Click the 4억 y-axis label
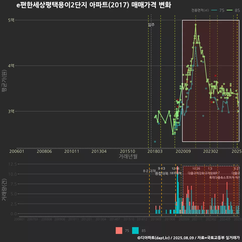 [x=11, y=66]
